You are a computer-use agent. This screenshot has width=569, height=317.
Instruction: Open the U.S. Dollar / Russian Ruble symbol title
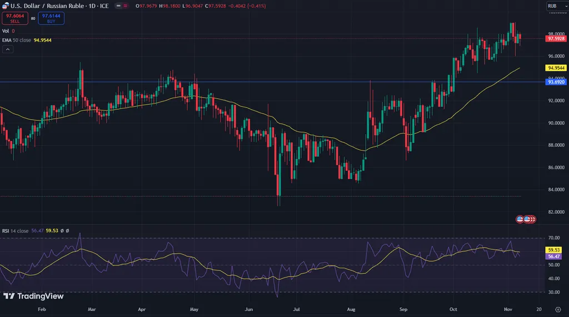point(46,6)
